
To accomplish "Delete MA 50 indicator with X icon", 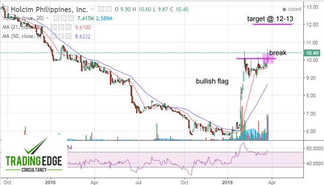I will coord(69,37).
